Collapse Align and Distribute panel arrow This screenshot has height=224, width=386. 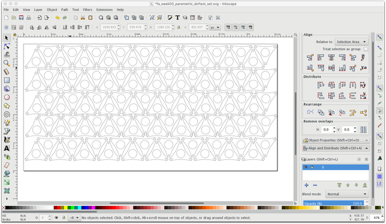click(367, 148)
